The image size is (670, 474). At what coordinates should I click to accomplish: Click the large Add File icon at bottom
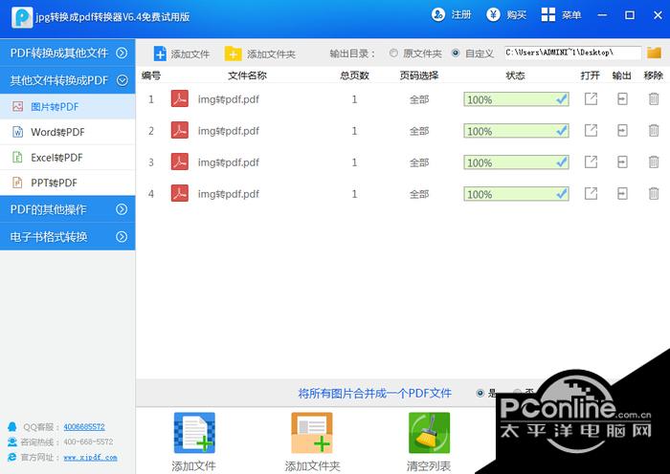[194, 433]
